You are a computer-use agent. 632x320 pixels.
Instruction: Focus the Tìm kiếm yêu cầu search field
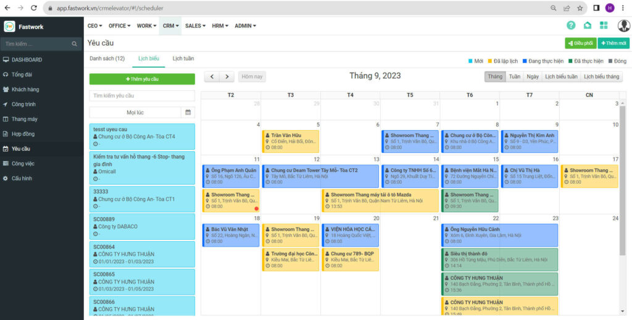click(x=143, y=96)
